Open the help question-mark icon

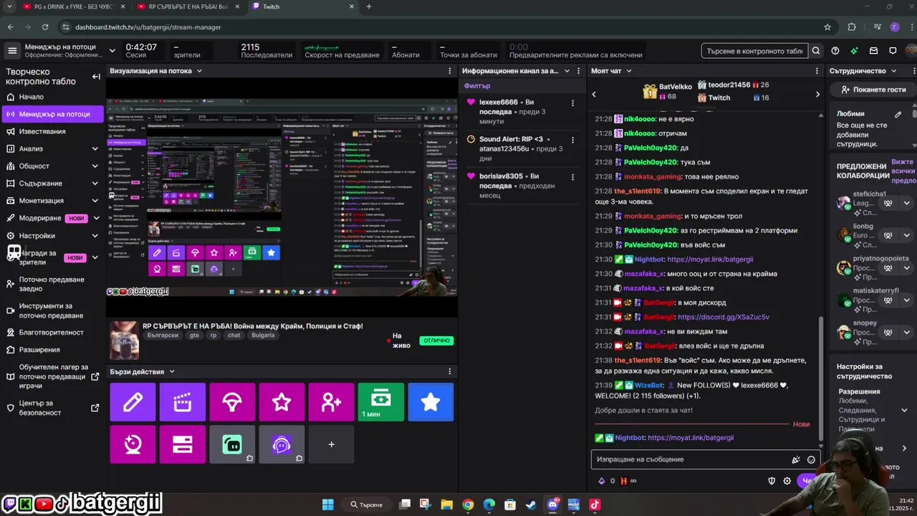tap(835, 51)
